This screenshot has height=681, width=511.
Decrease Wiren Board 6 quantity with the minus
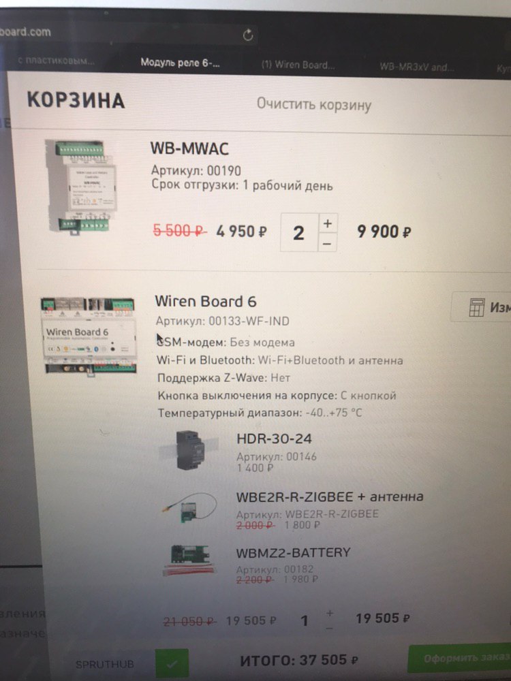tap(330, 628)
